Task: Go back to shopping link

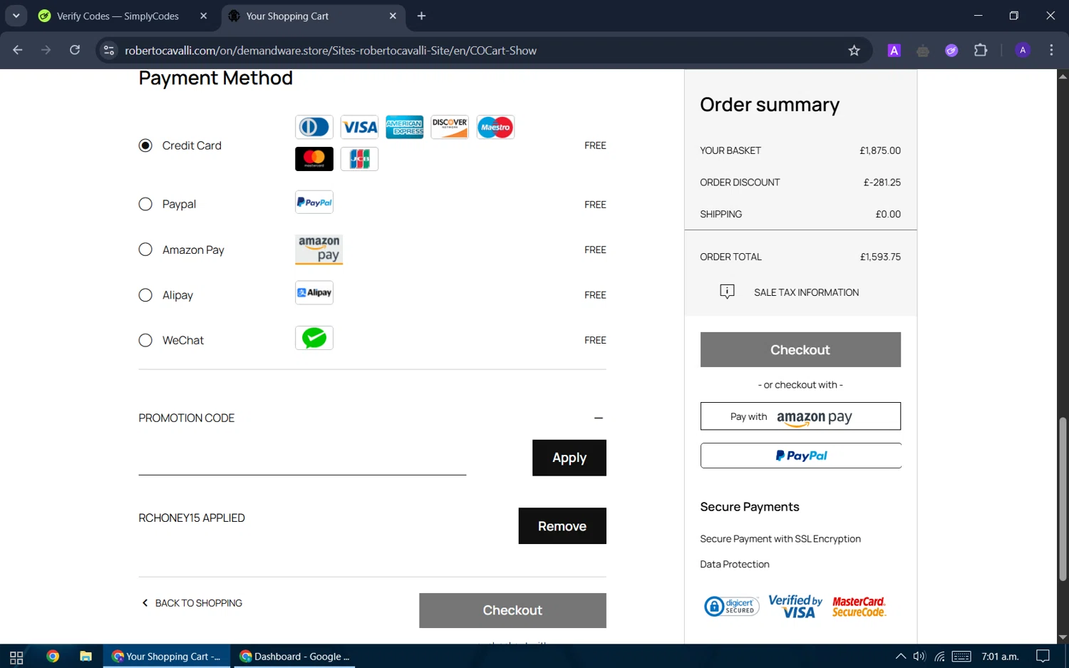Action: click(192, 603)
